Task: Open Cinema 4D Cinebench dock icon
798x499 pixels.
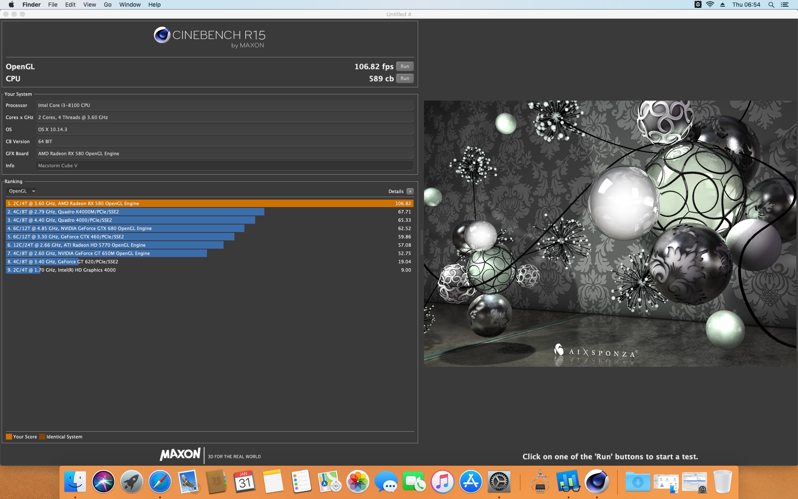Action: click(x=597, y=482)
